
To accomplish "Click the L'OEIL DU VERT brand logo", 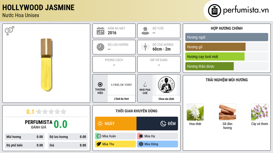I will tap(122, 85).
